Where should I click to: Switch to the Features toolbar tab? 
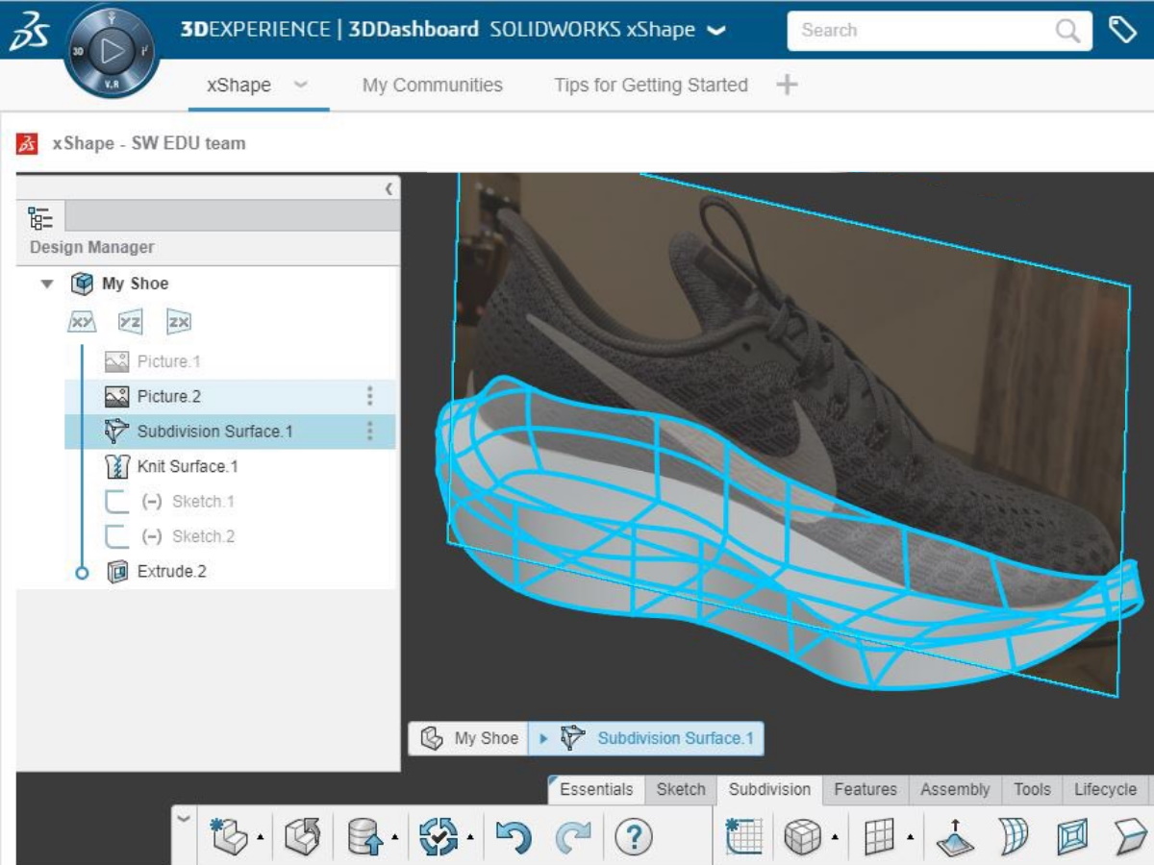tap(865, 789)
